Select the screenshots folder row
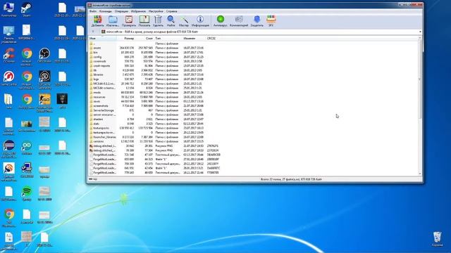The image size is (451, 253). (x=155, y=106)
